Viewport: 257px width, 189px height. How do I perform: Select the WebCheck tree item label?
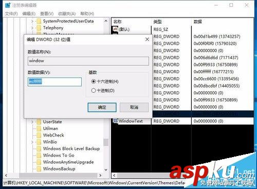click(53, 135)
